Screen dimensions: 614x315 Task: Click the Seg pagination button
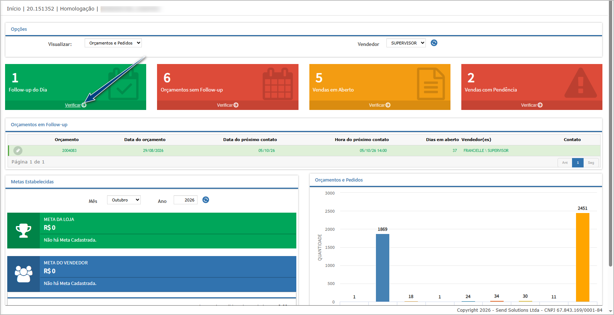coord(591,163)
